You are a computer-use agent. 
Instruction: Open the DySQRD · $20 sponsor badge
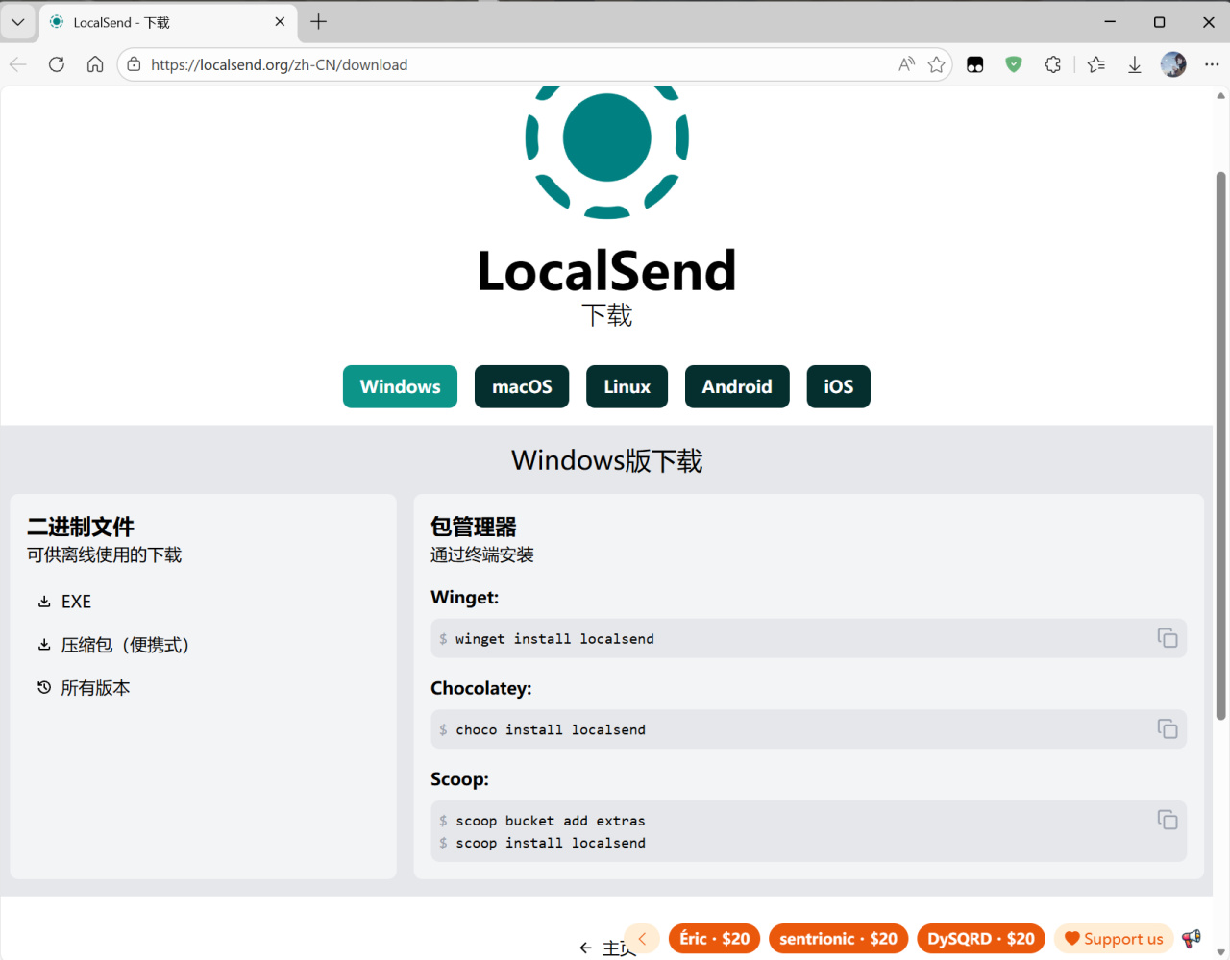click(981, 939)
